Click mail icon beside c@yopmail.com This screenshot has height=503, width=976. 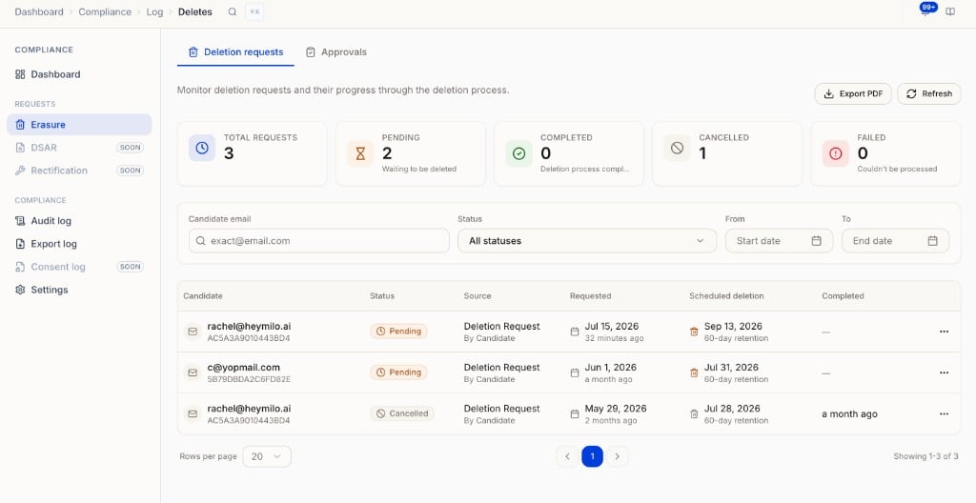(193, 372)
